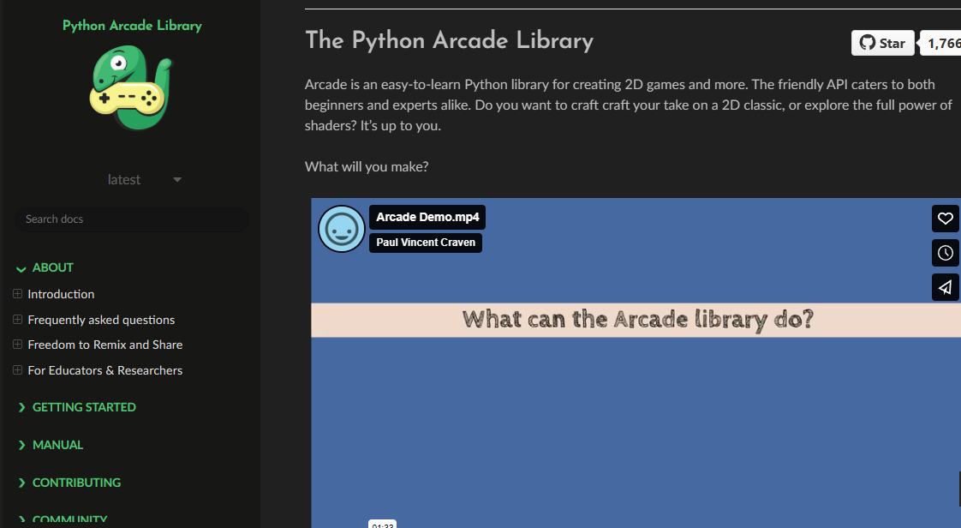
Task: Click the Python Arcade Library sidebar title
Action: 132,26
